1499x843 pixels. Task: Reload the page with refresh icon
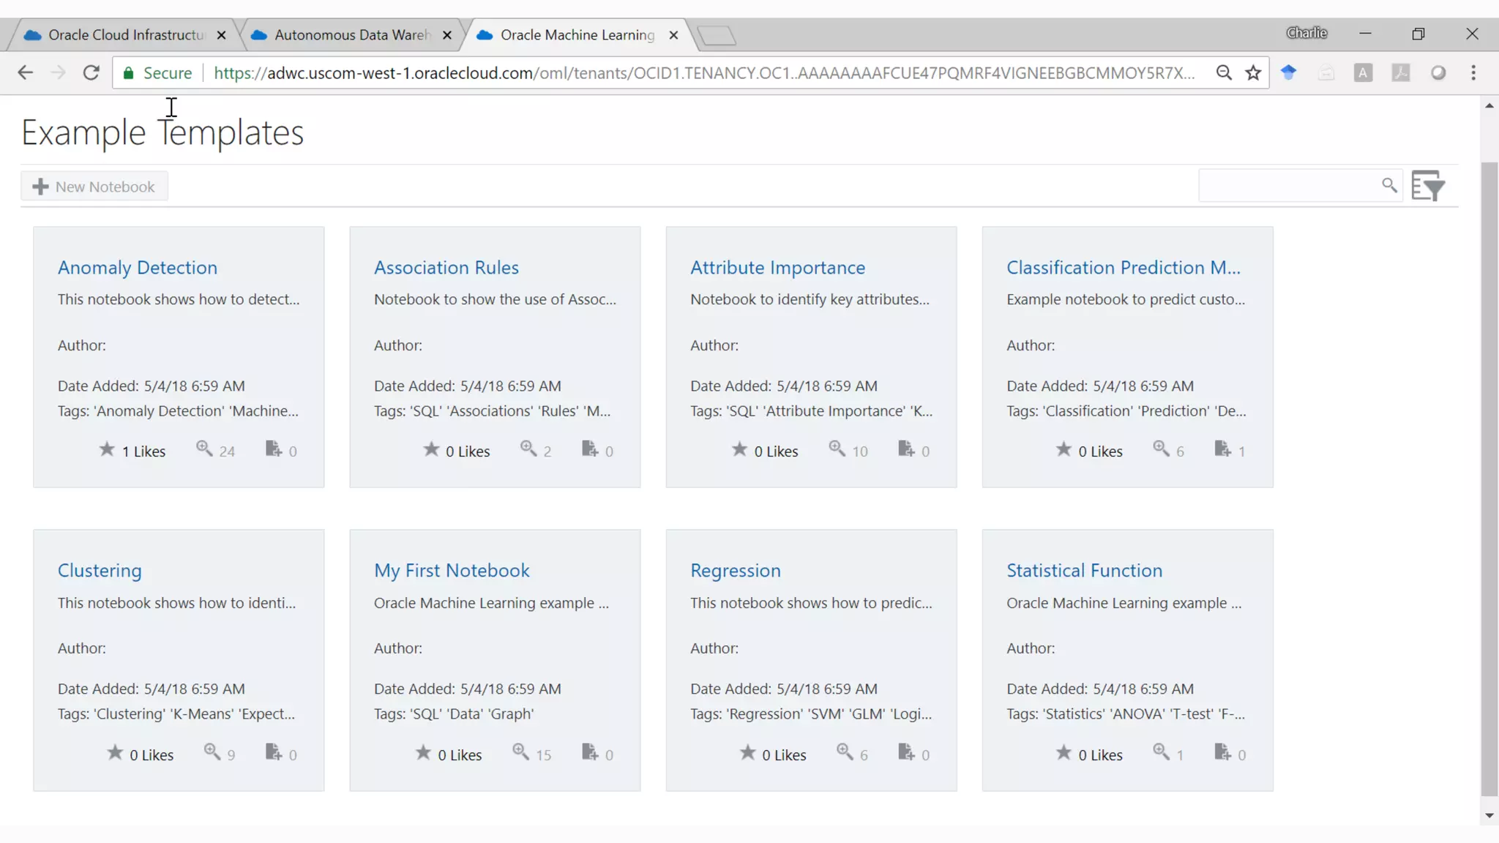tap(91, 73)
